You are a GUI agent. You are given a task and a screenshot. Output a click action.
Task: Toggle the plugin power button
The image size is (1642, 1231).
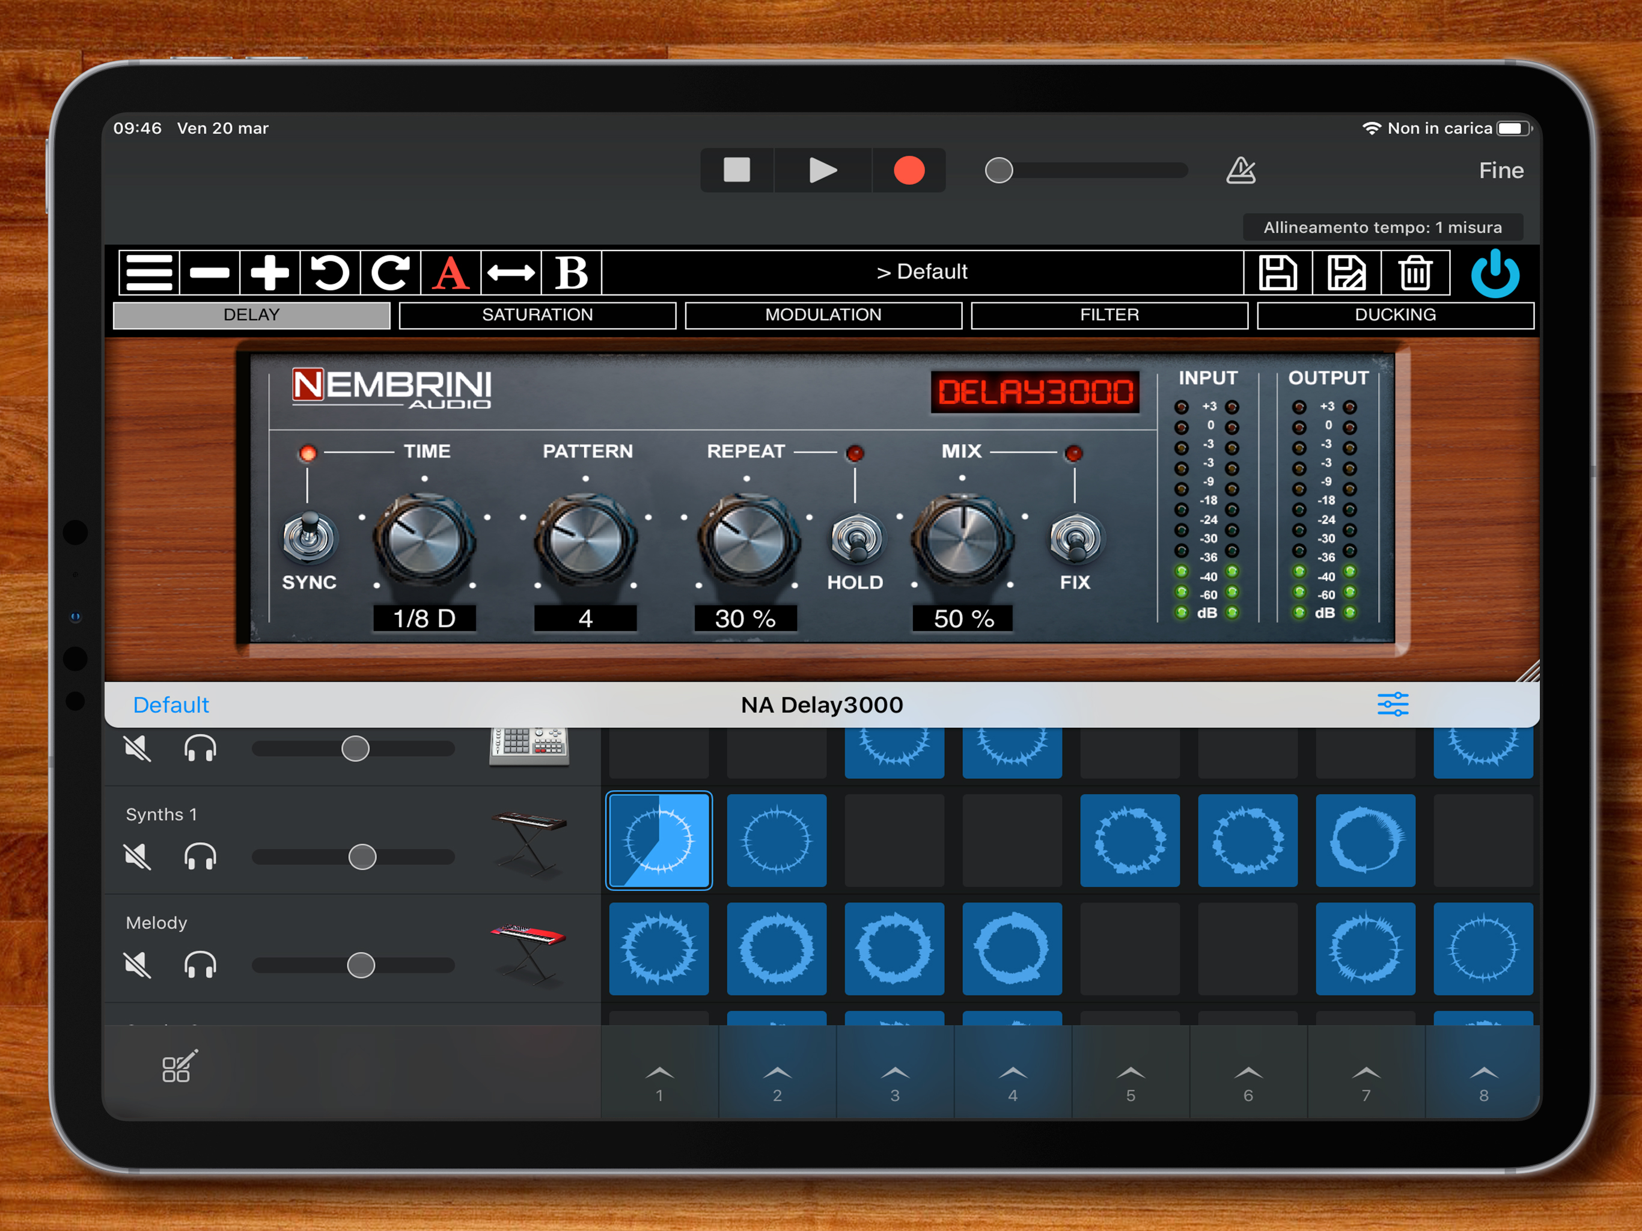coord(1494,273)
